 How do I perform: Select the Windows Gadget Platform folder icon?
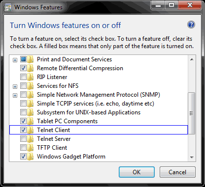coord(31,157)
